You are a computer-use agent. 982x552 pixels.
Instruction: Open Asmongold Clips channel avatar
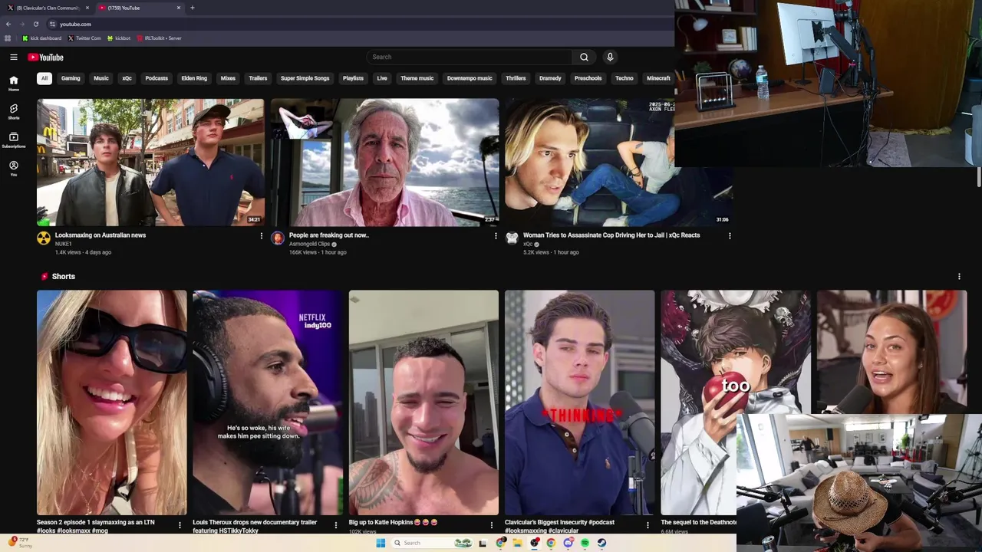278,238
